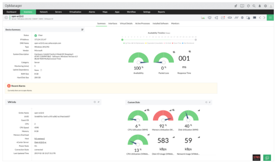Viewport: 277px width, 164px height.
Task: Open the Alarms menu
Action: 92,12
